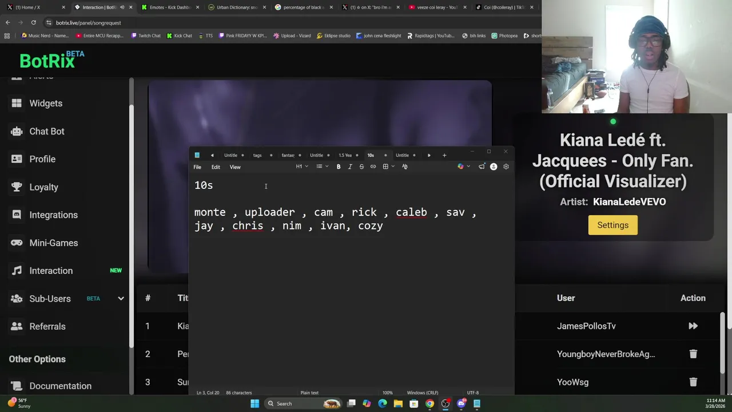The image size is (732, 412).
Task: Toggle bold formatting in Notepad
Action: click(339, 167)
